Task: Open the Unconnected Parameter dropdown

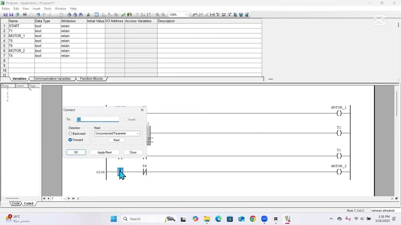Action: point(117,133)
